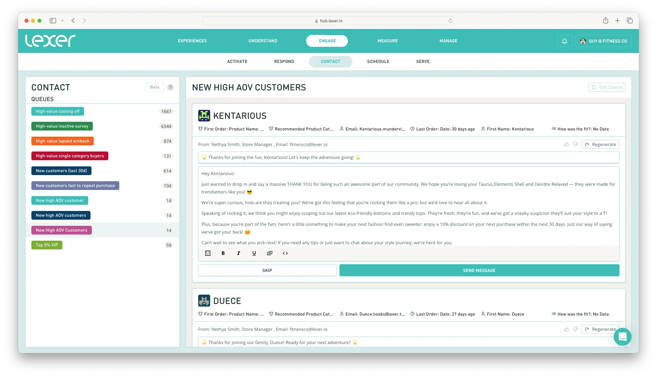
Task: Click the bold formatting icon
Action: pos(223,253)
